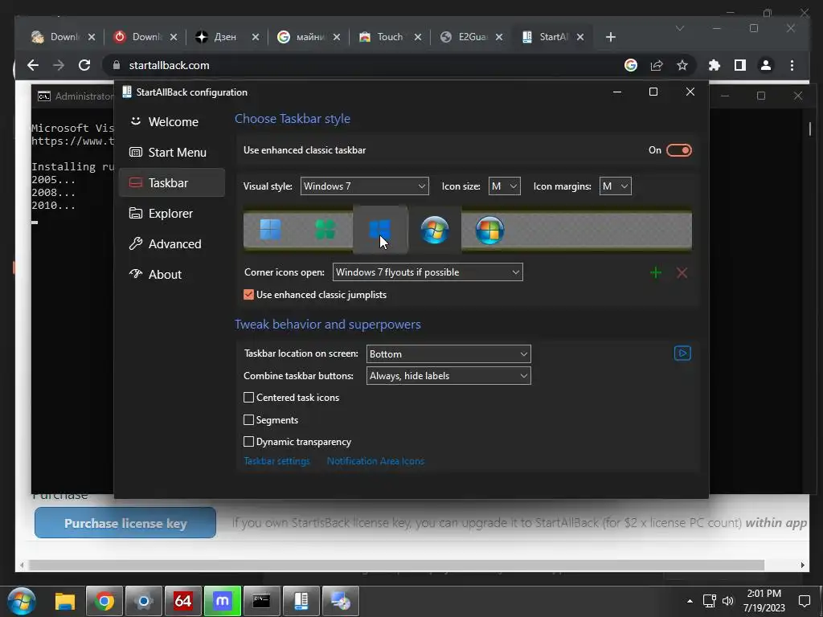Open volume control in system tray

click(728, 601)
